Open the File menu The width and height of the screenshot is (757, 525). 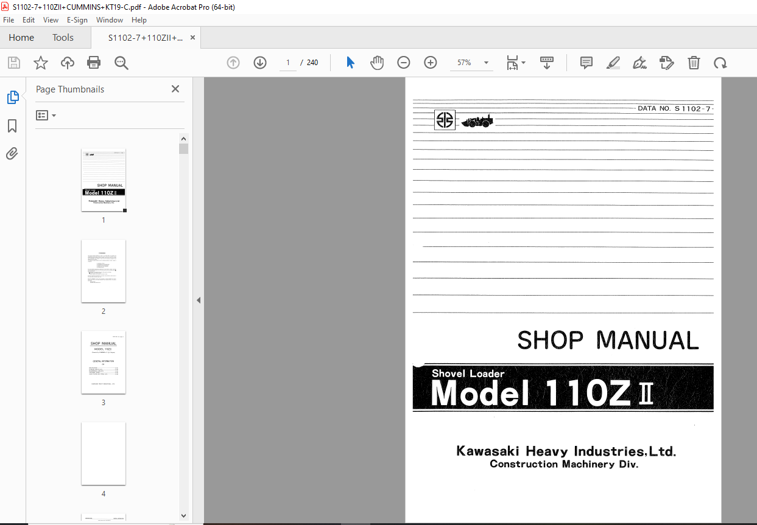coord(9,20)
